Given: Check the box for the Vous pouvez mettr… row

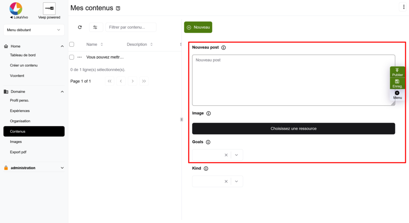Looking at the screenshot, I should (72, 57).
